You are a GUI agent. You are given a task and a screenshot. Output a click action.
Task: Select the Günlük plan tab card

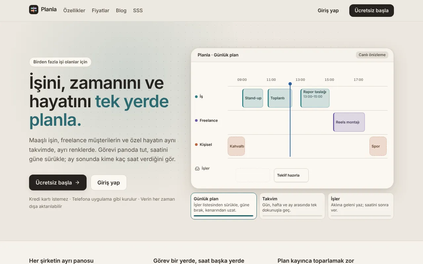(224, 206)
